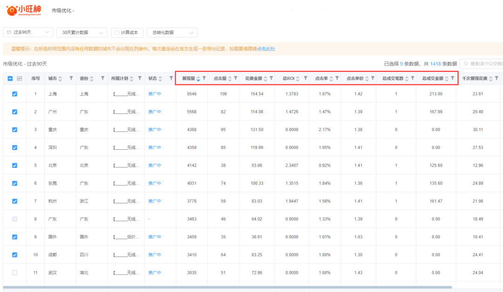Click 推广中 status in 广州 row
Screen dimensions: 503x292
(x=155, y=112)
